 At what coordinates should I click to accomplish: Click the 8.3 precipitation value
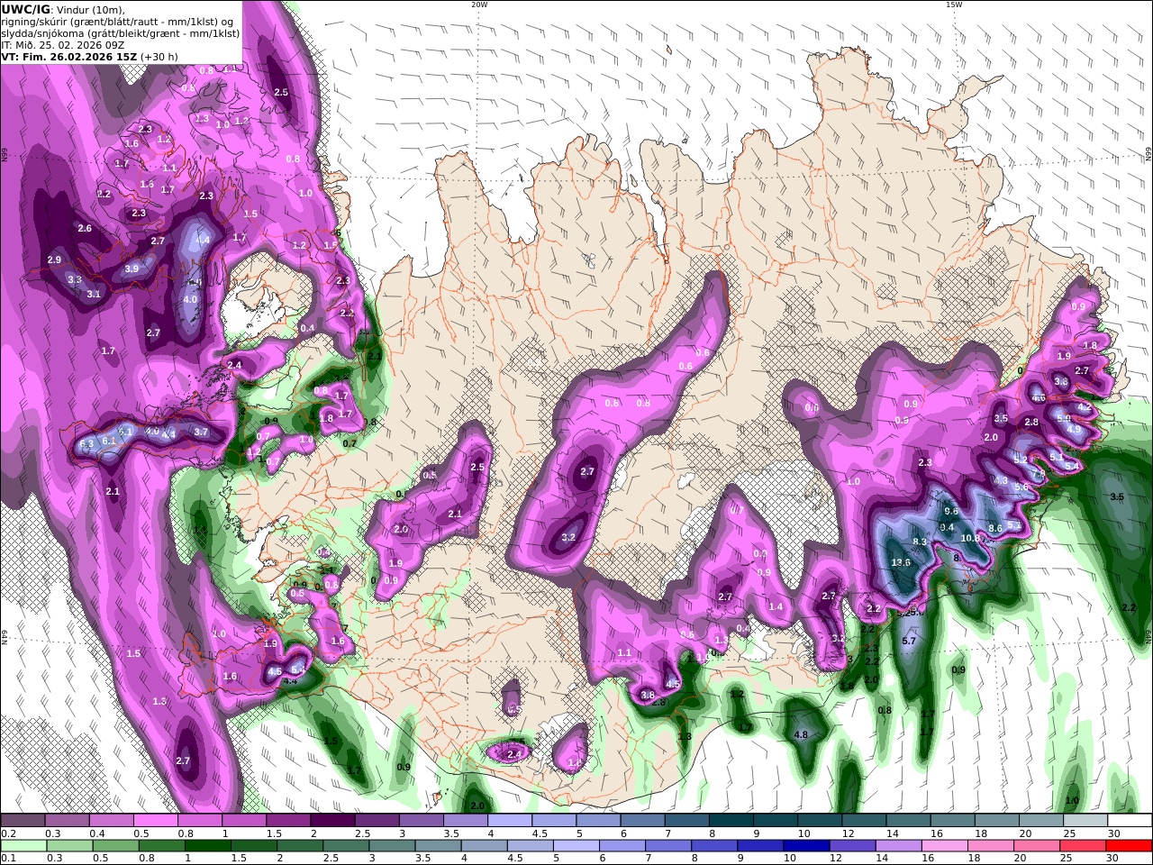920,542
